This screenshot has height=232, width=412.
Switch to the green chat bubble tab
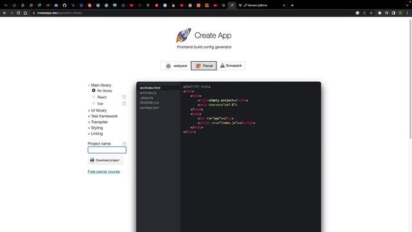(x=39, y=5)
